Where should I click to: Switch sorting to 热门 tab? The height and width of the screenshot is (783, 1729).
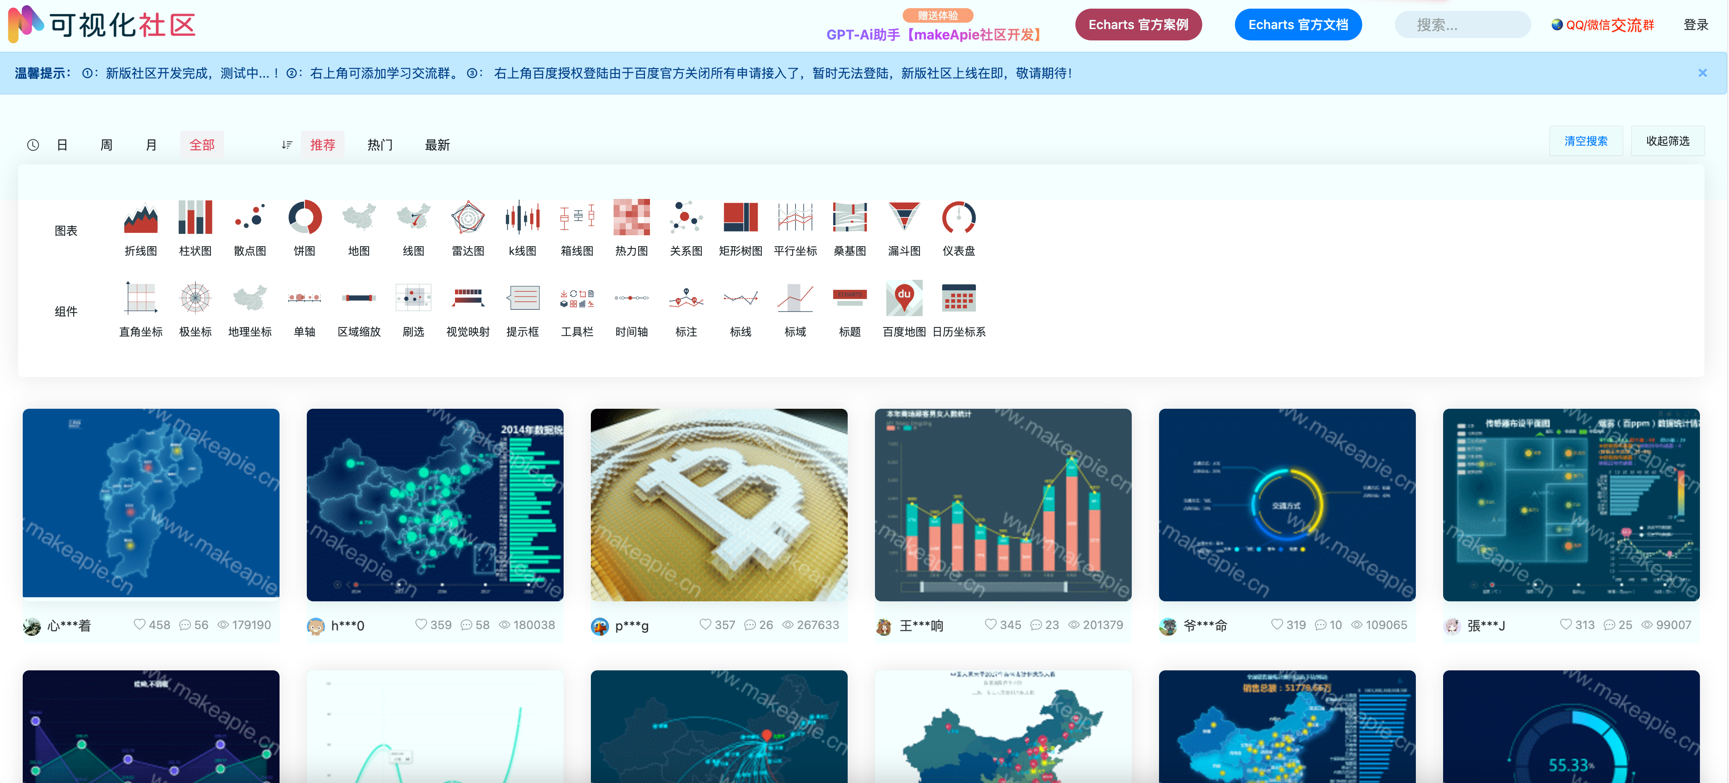click(380, 145)
